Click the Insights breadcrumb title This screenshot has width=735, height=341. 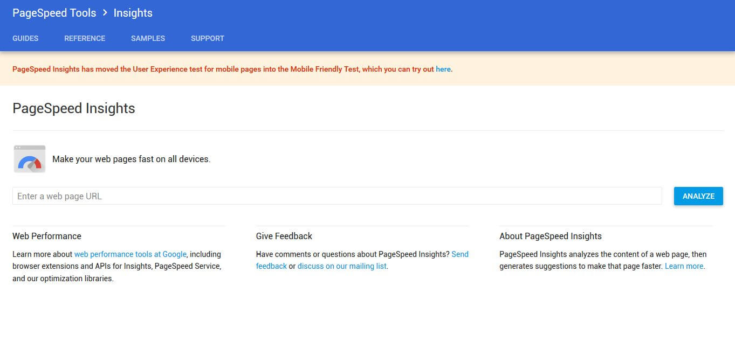coord(133,13)
